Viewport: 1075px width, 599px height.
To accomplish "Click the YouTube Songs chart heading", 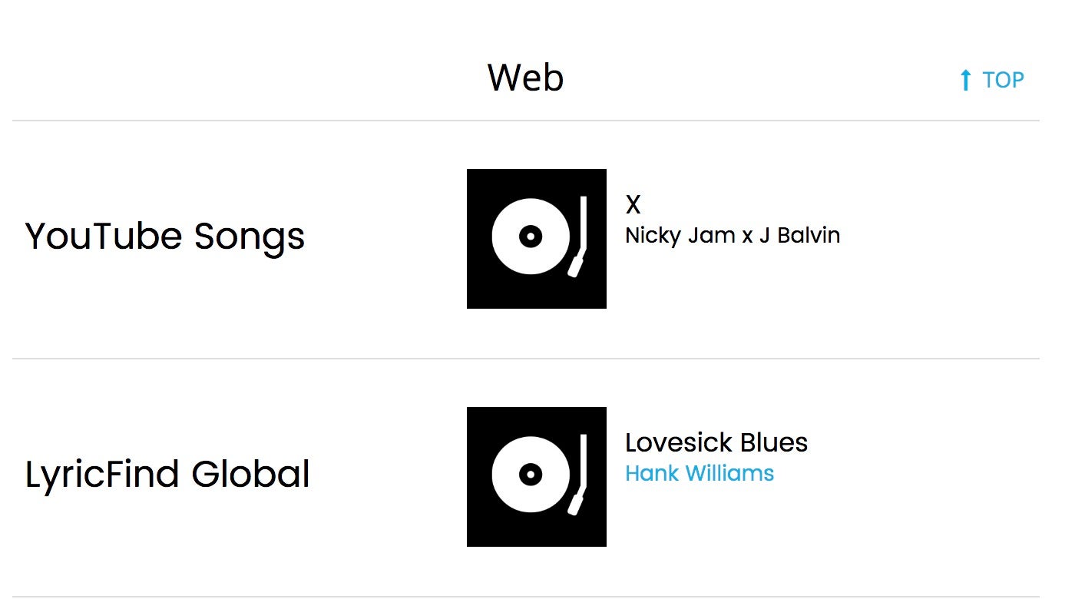I will point(165,237).
